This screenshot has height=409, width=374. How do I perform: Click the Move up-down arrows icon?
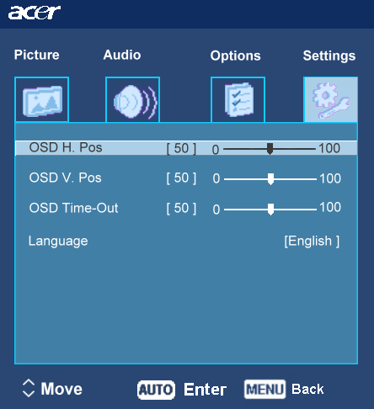(29, 389)
